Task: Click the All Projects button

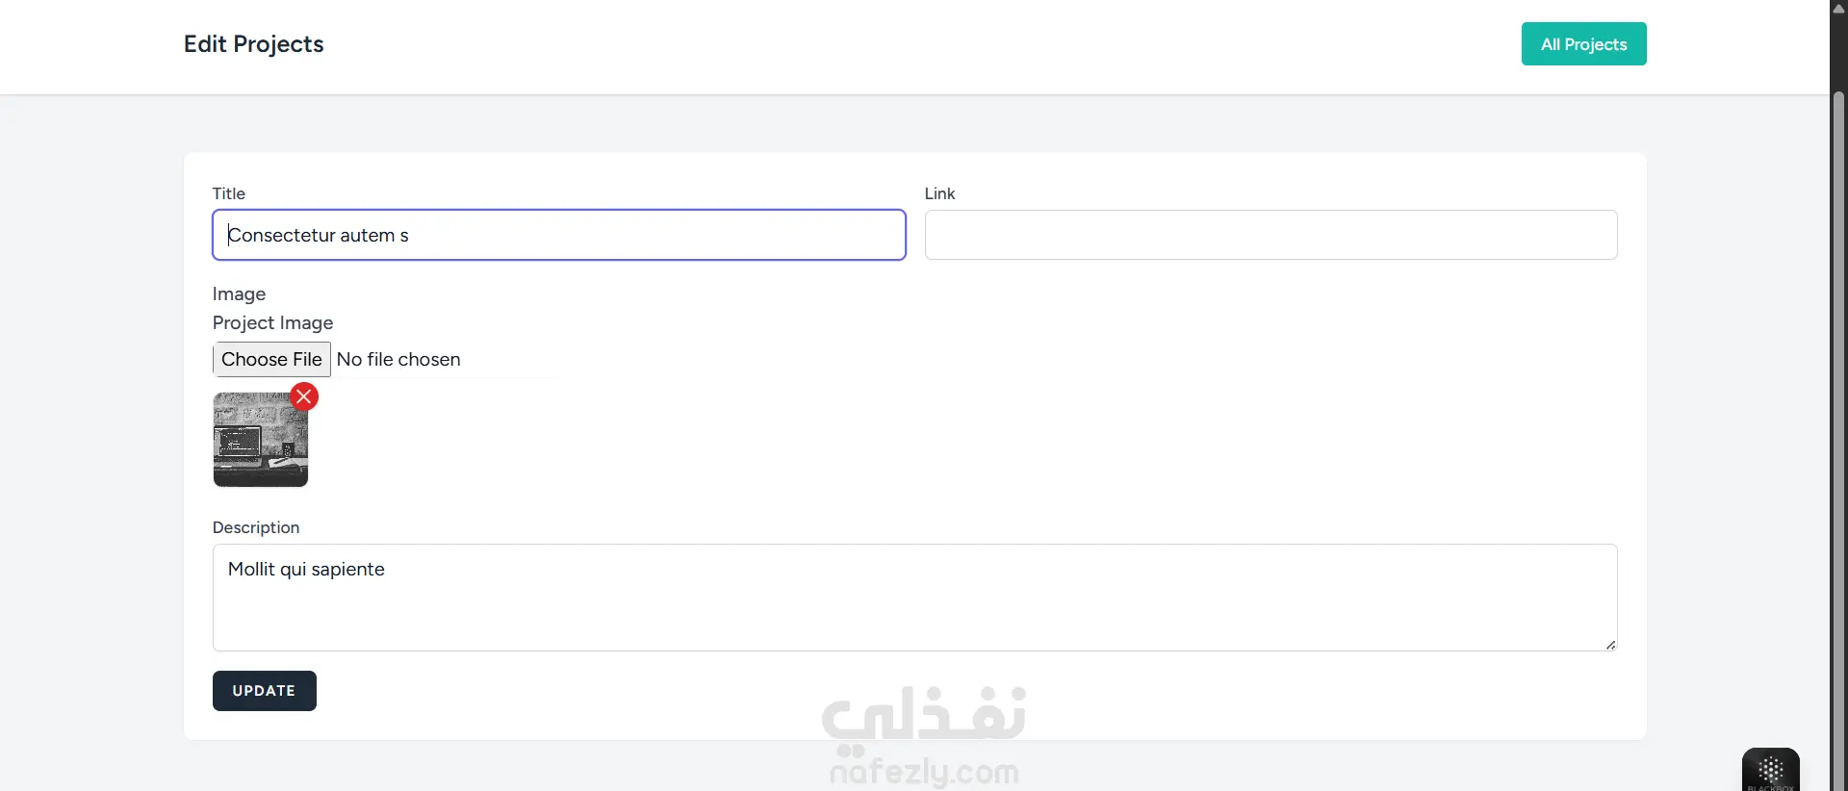Action: point(1583,44)
